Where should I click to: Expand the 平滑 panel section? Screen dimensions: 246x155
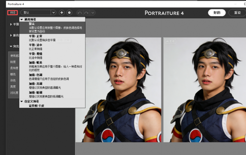[x=11, y=25]
